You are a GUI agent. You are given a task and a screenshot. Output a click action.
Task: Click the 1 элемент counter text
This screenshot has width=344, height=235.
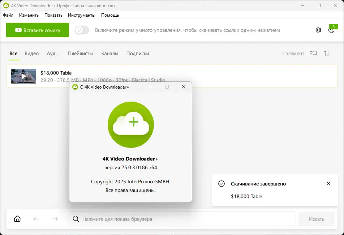coord(293,53)
